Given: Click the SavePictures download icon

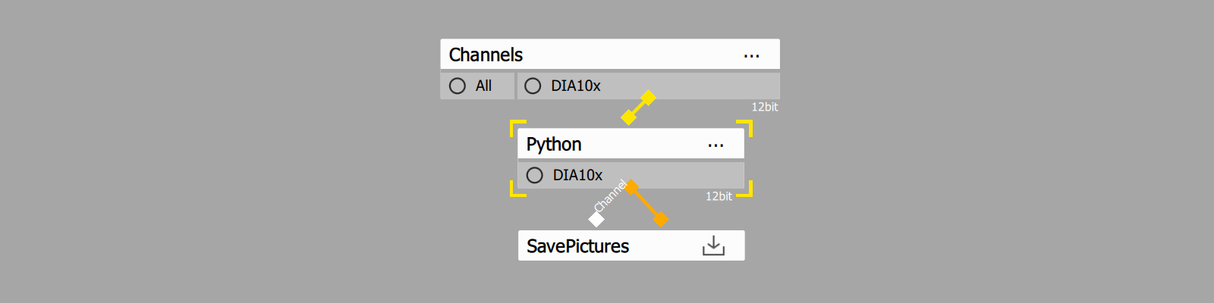Looking at the screenshot, I should tap(713, 245).
